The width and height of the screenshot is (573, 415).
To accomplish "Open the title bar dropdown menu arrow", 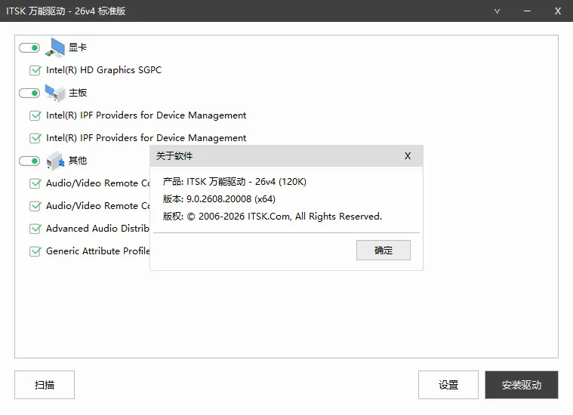I will 497,11.
